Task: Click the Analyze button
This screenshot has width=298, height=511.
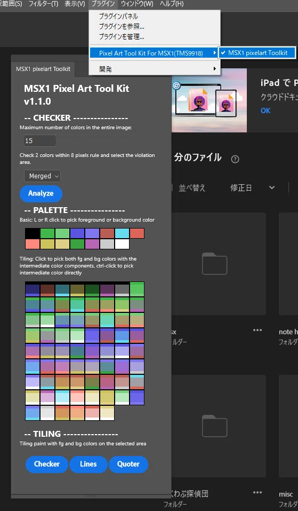Action: pos(41,194)
